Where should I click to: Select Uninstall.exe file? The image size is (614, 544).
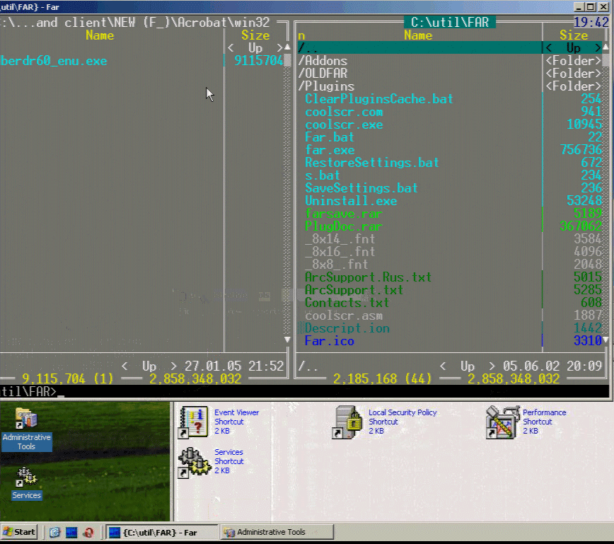350,201
